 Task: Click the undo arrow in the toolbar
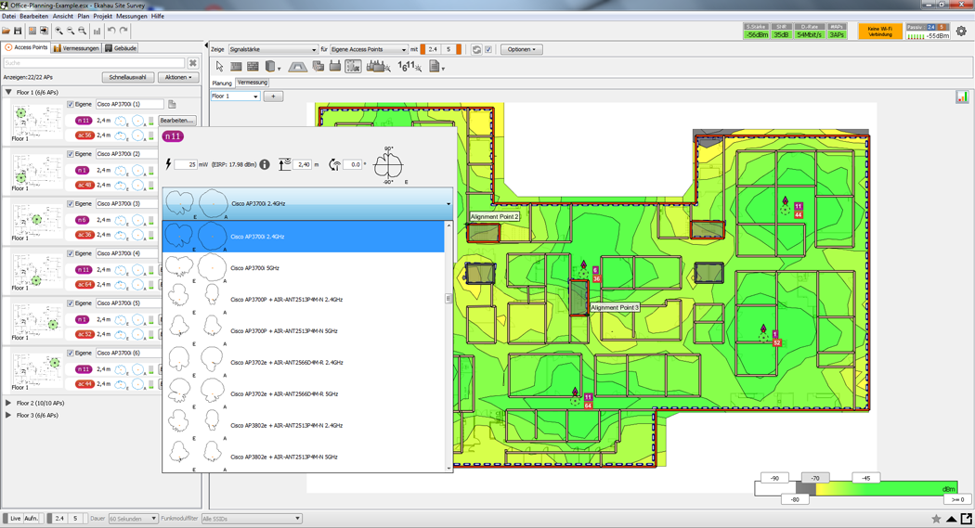[x=111, y=31]
